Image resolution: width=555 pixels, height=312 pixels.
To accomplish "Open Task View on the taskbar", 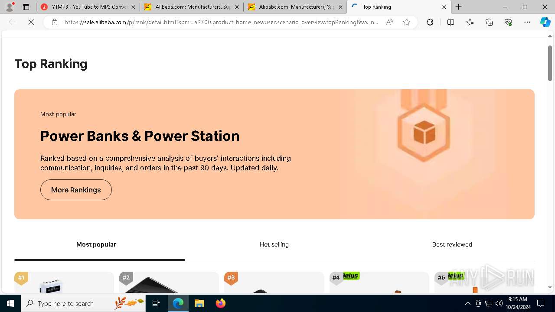I will point(156,303).
